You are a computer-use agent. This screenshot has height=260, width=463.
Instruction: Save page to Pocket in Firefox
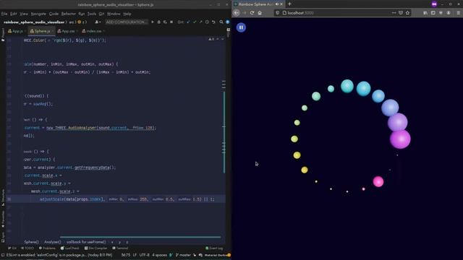point(401,13)
